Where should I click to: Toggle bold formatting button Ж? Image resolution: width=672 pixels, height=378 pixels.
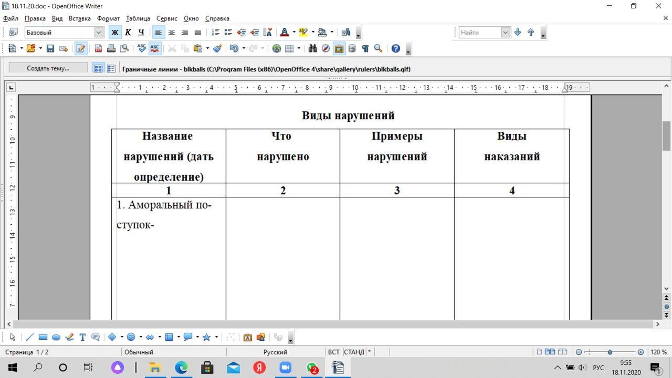coord(114,33)
